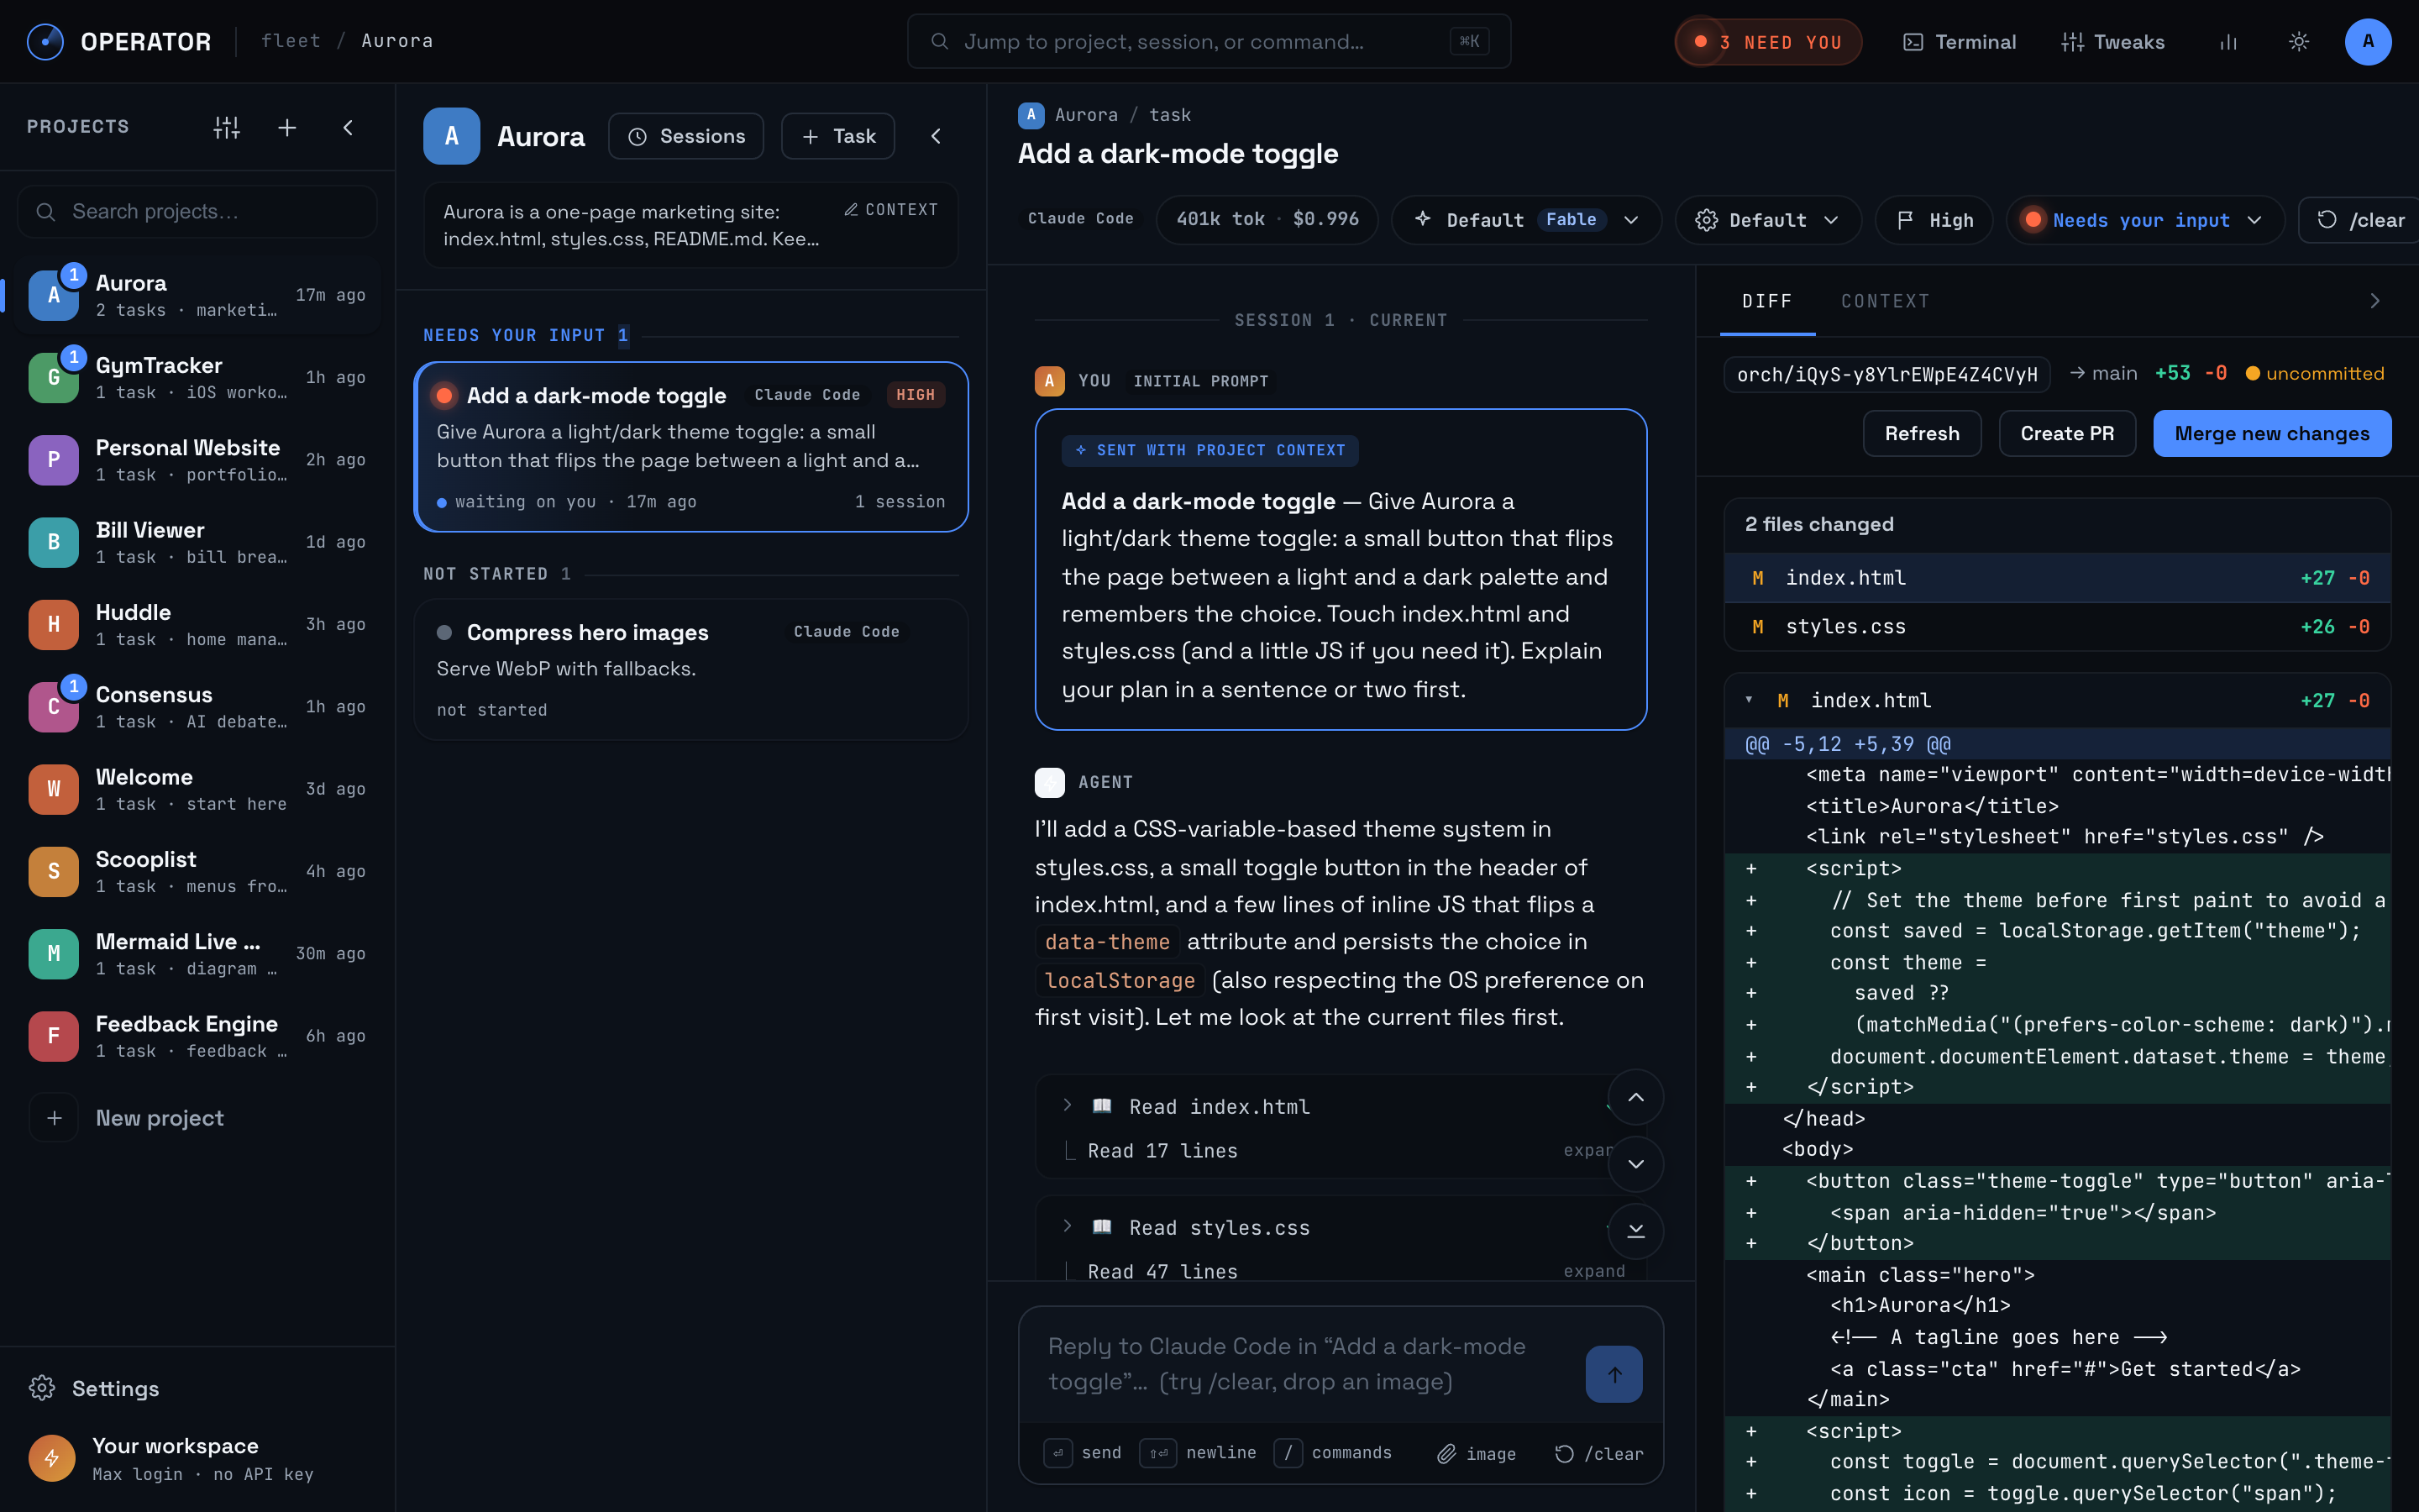Screen dimensions: 2419x1512
Task: Open the Default settings gear dropdown
Action: click(1768, 220)
